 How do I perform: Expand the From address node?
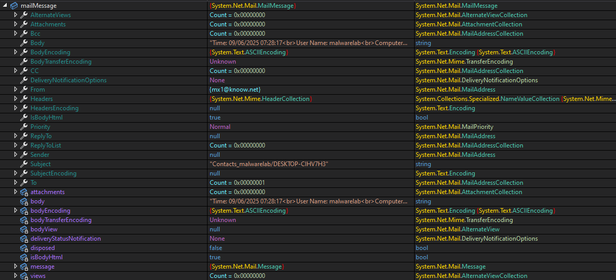point(16,90)
